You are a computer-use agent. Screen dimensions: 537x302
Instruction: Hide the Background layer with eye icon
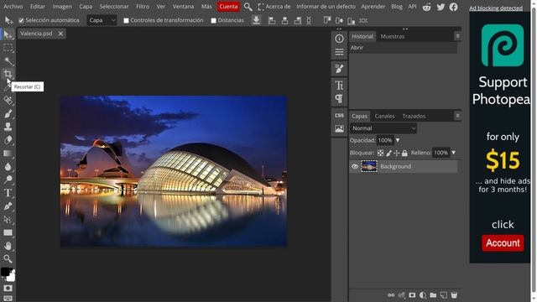[355, 166]
